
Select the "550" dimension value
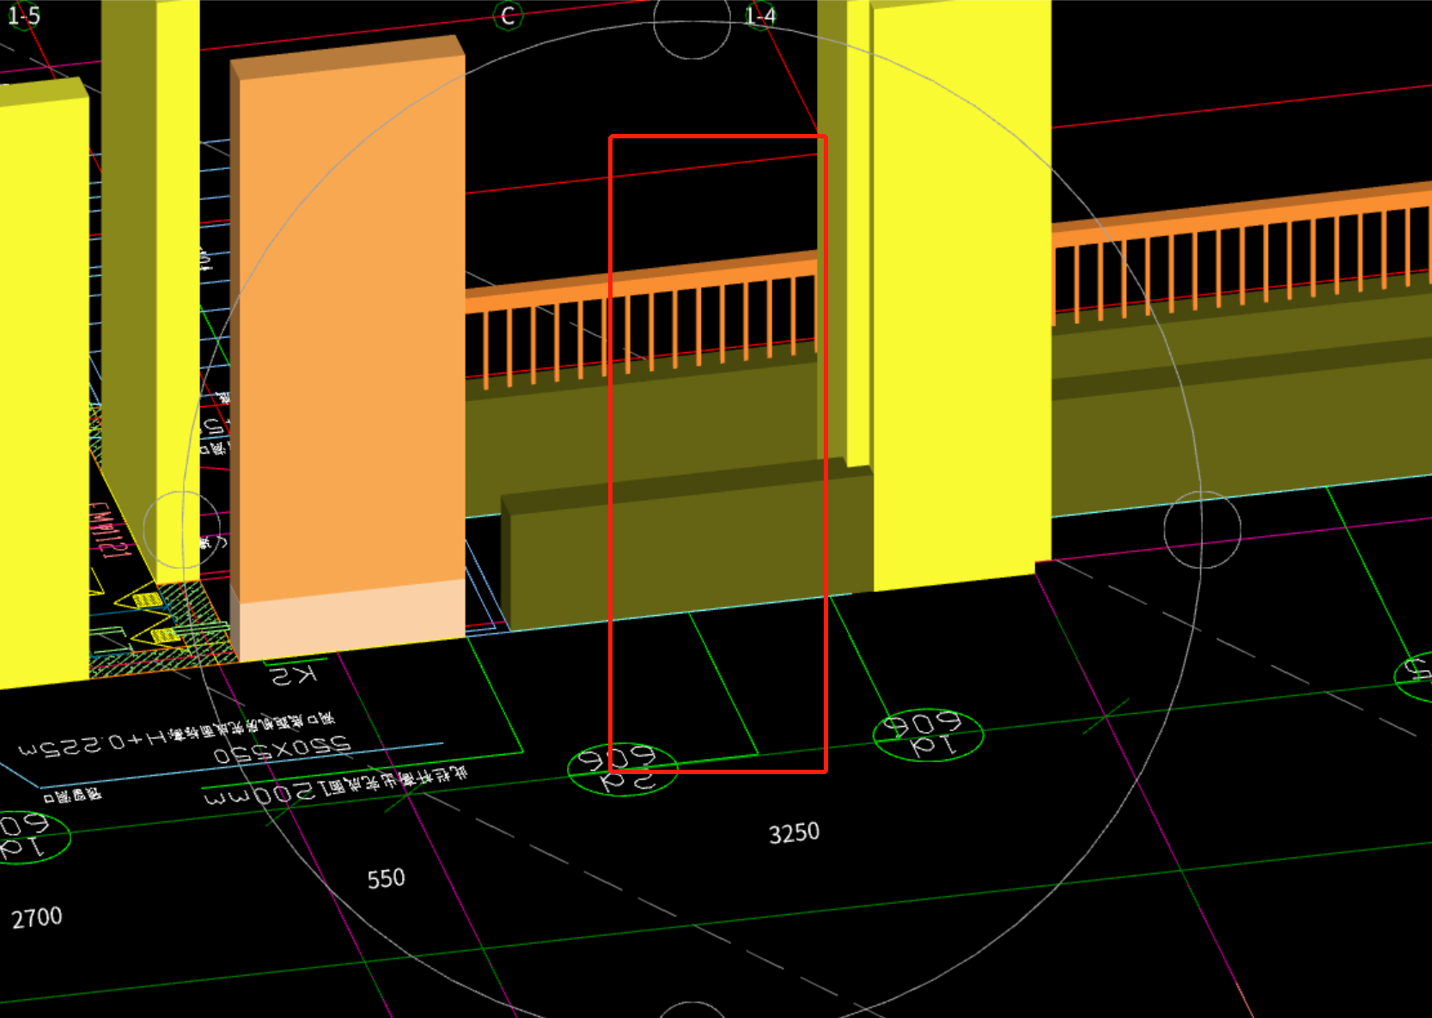pos(386,878)
